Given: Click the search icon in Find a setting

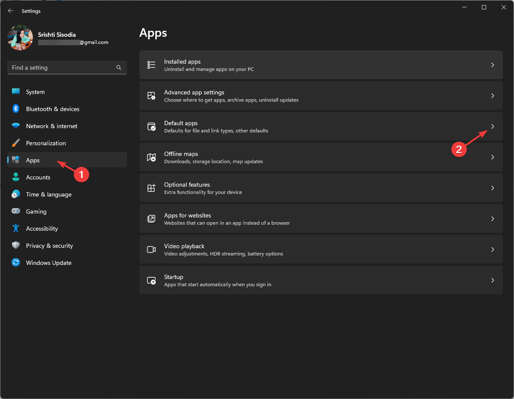Looking at the screenshot, I should point(118,67).
